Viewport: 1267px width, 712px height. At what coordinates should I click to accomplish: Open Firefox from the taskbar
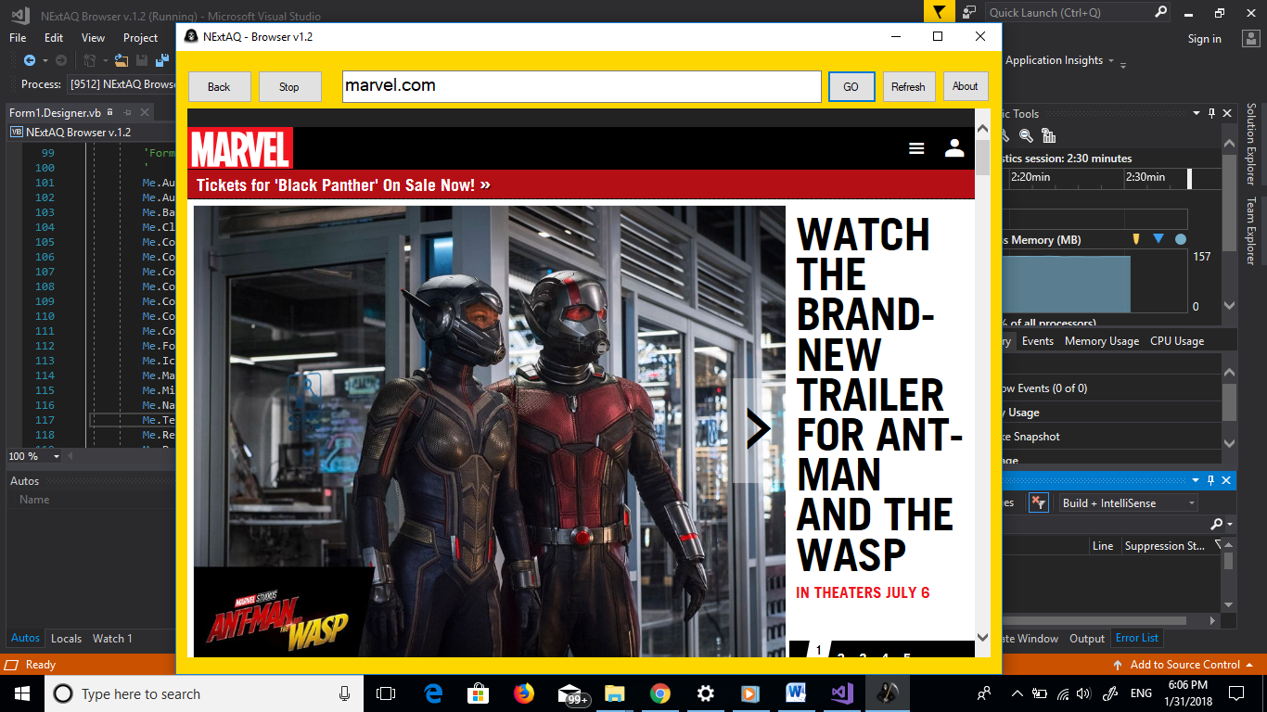pyautogui.click(x=524, y=693)
